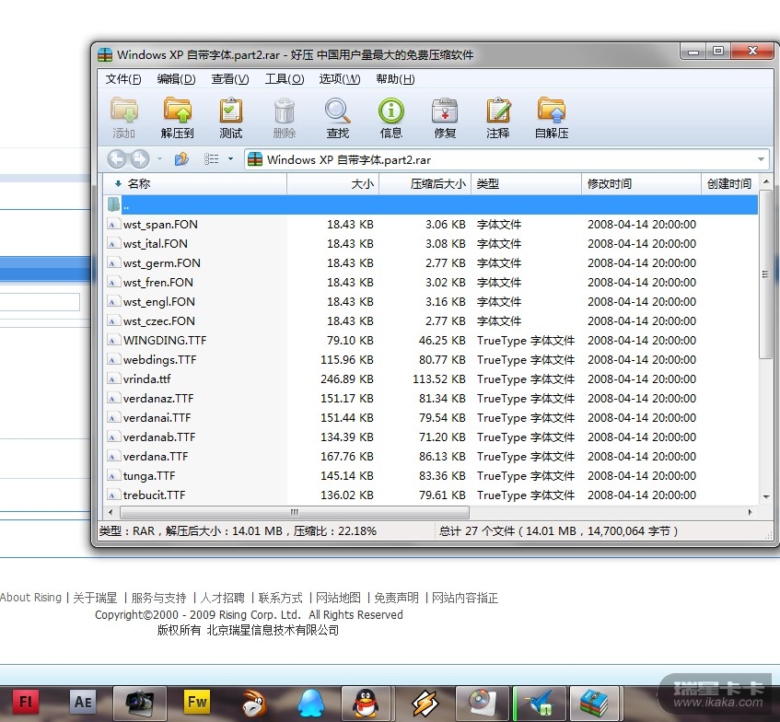The image size is (780, 722).
Task: Click the blue figure messenger taskbar icon
Action: pyautogui.click(x=311, y=703)
